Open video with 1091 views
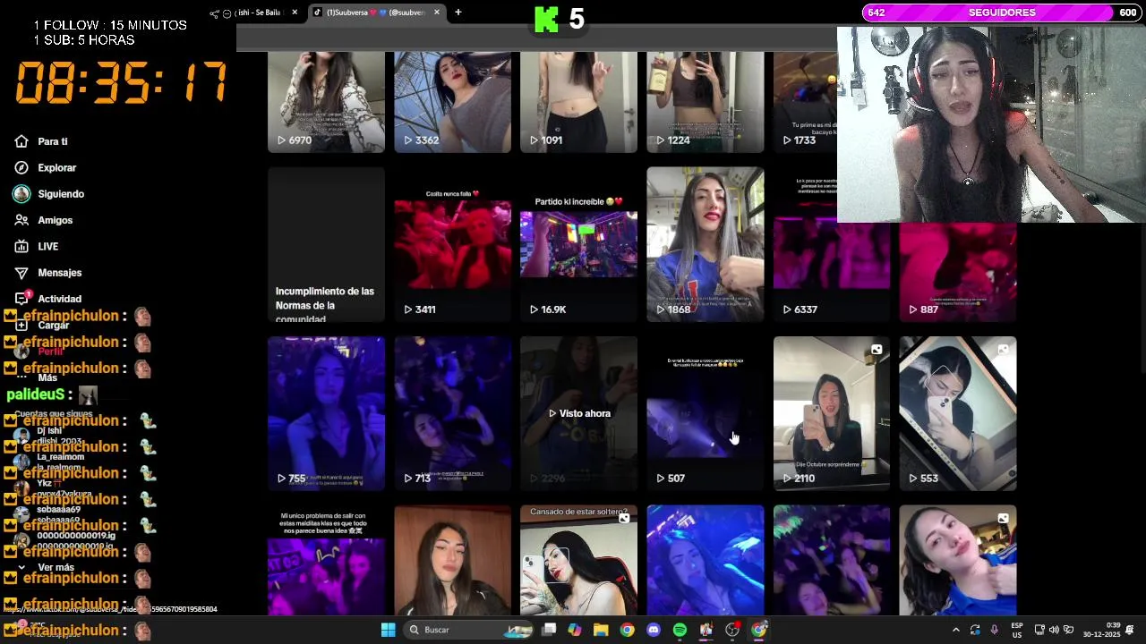Image resolution: width=1146 pixels, height=644 pixels. [x=578, y=101]
